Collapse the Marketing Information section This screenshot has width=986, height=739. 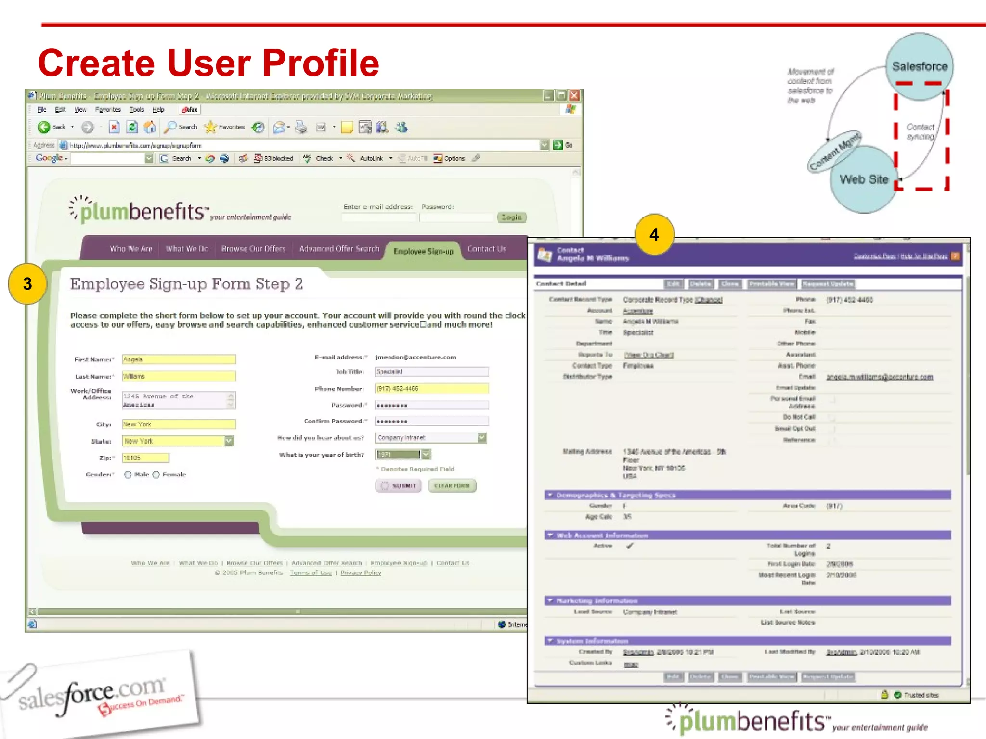point(550,600)
